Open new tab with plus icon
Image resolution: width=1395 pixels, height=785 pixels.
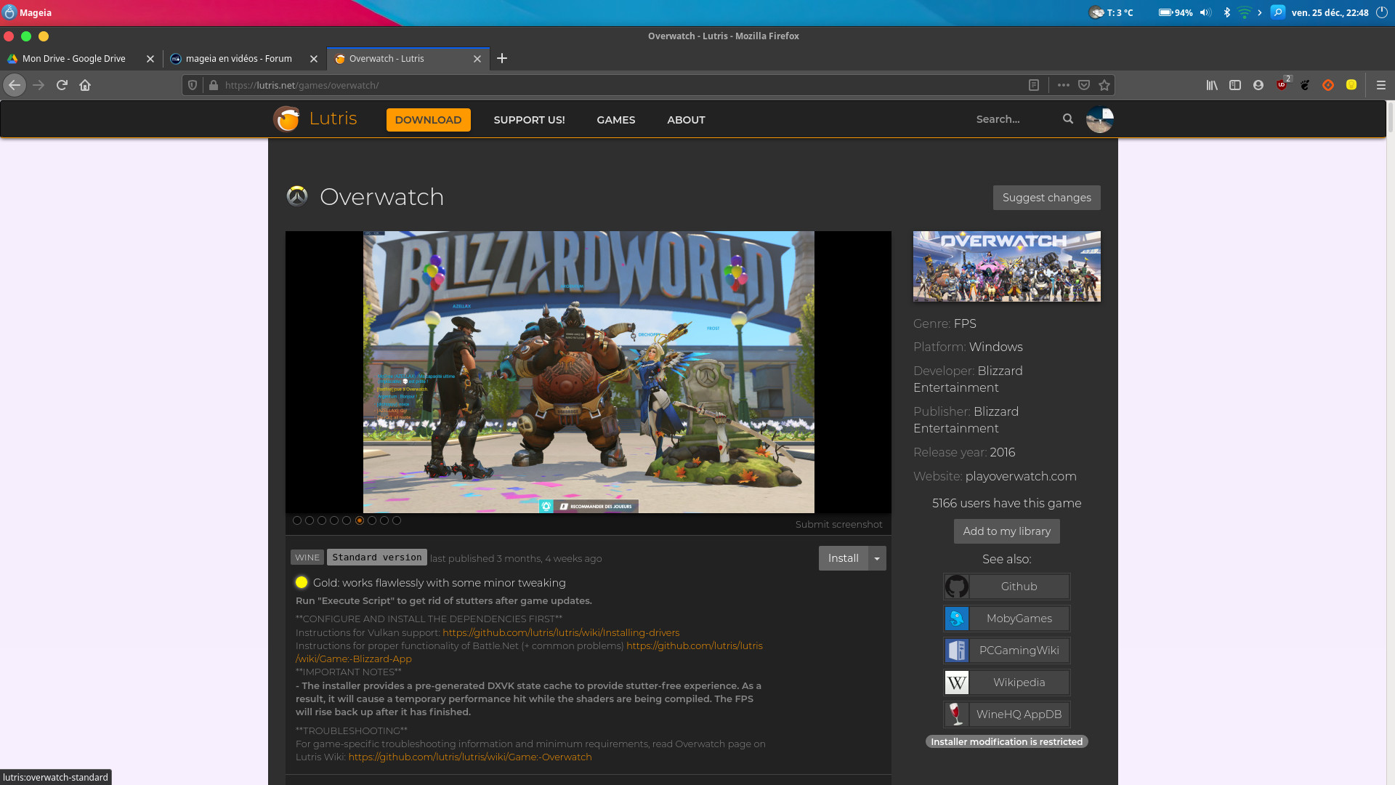pos(502,58)
